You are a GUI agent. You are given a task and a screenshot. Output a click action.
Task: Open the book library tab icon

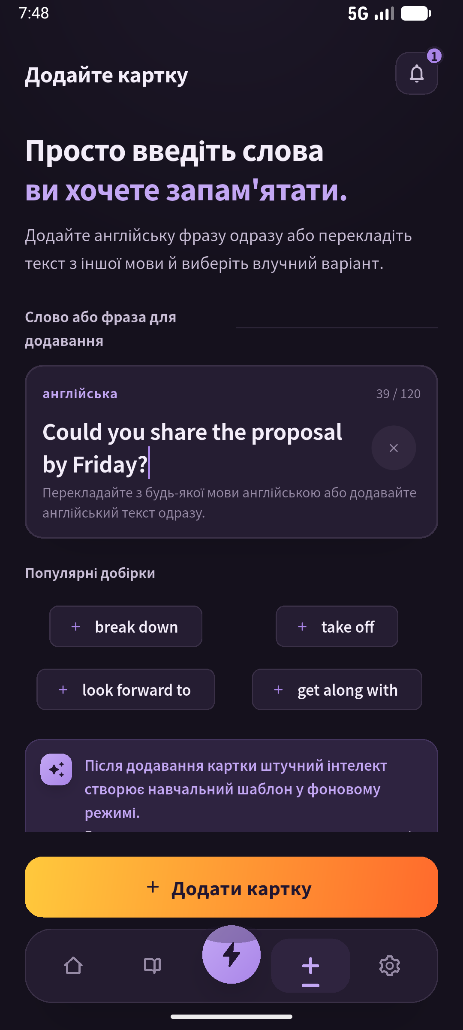click(x=152, y=966)
